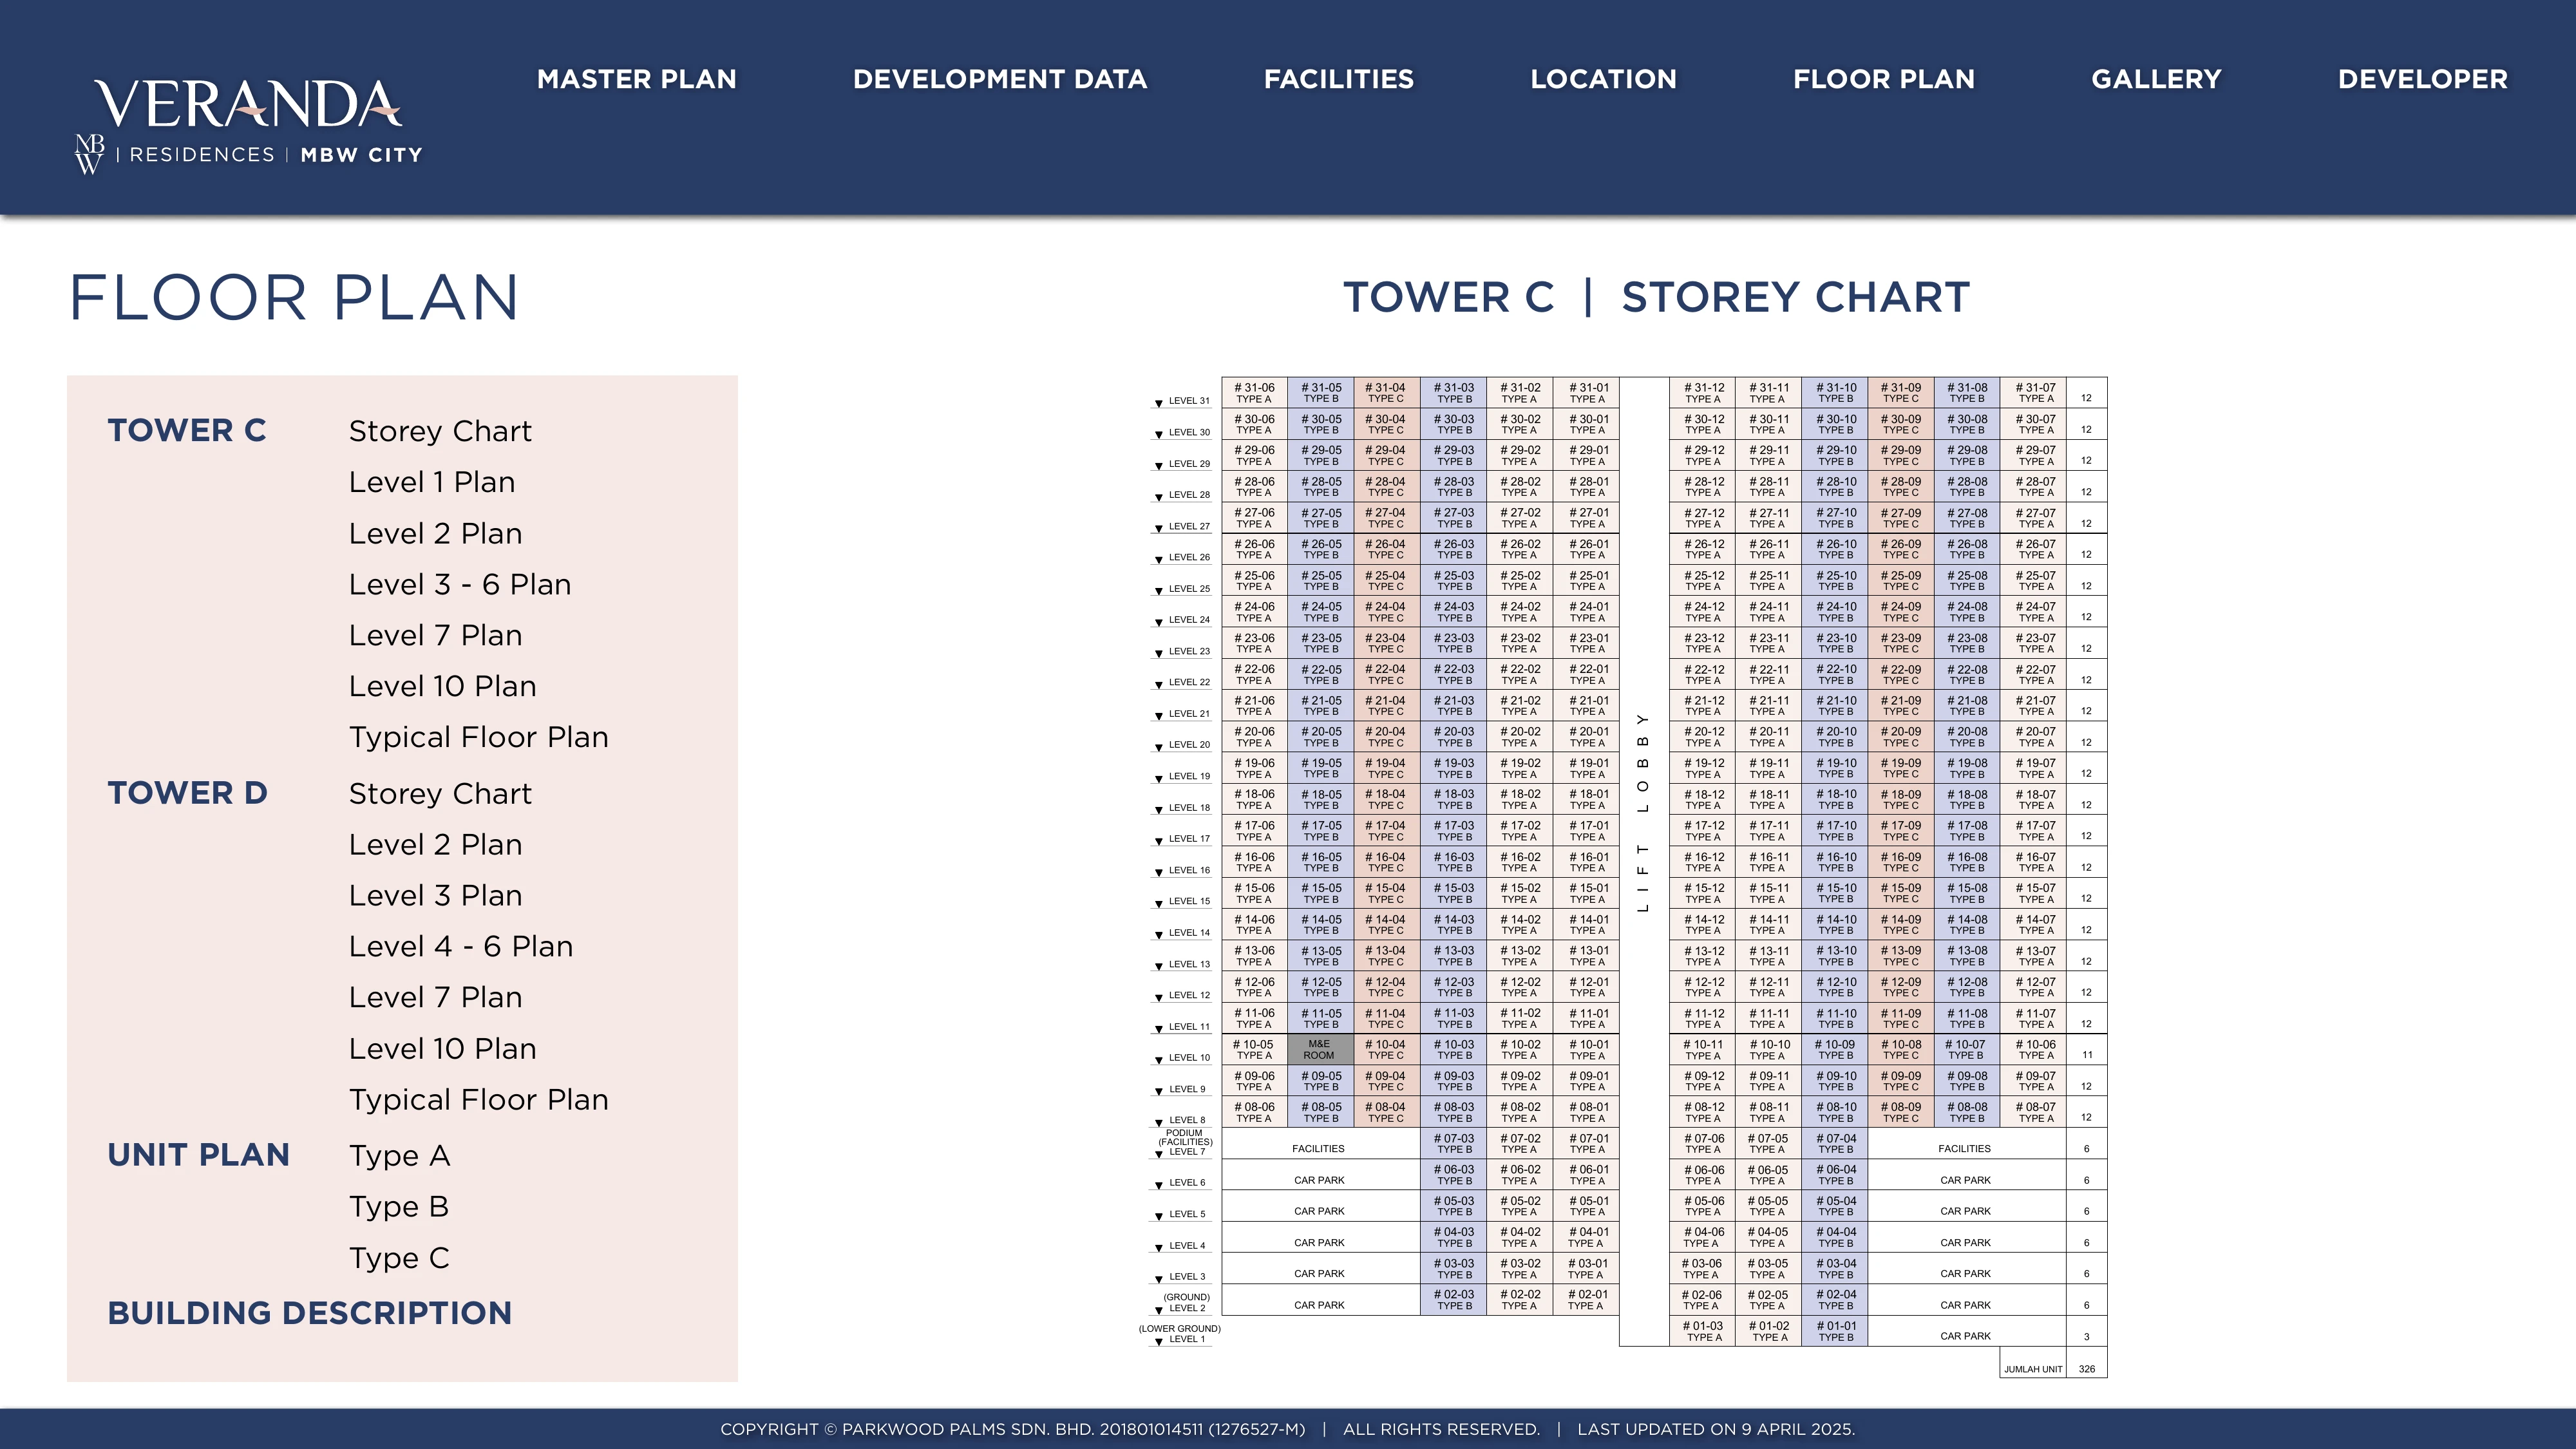The height and width of the screenshot is (1449, 2576).
Task: Click the Podium Facilities Level 7 label
Action: click(x=1184, y=1142)
